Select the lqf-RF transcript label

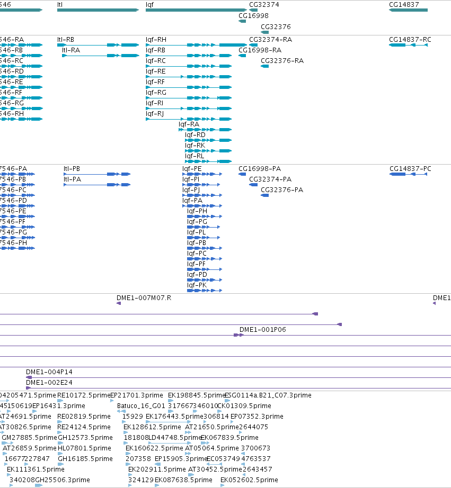tap(155, 82)
